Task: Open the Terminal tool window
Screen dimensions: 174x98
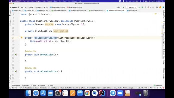Action: (42, 85)
